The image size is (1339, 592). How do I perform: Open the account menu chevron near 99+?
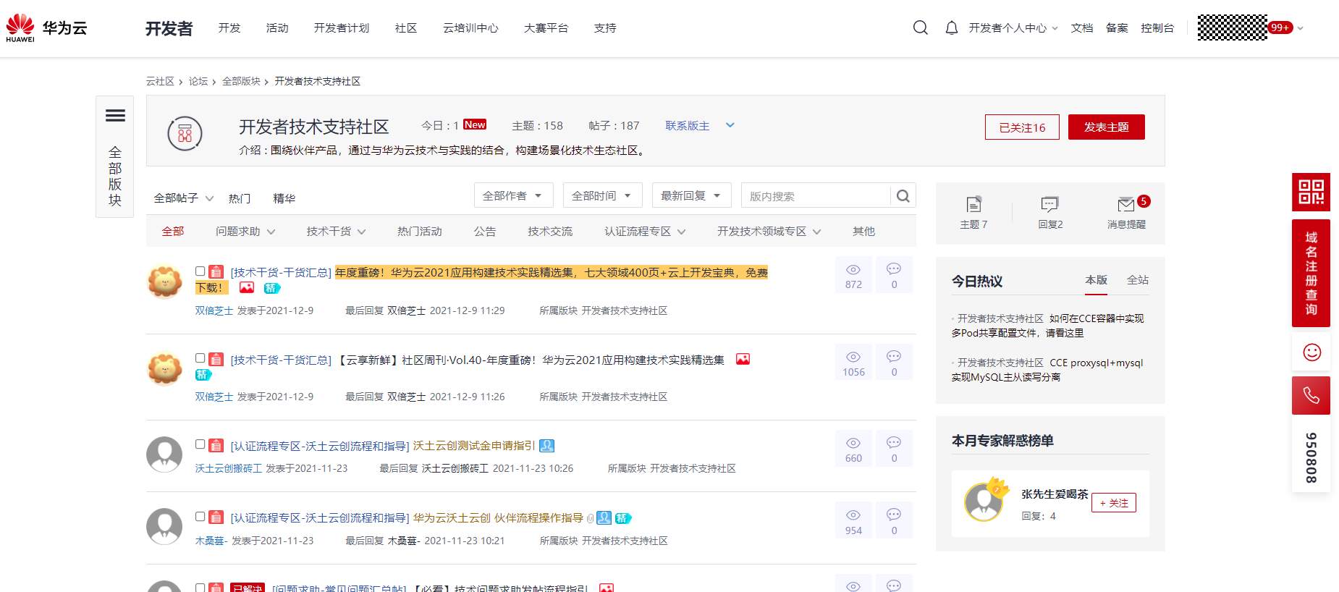1301,28
